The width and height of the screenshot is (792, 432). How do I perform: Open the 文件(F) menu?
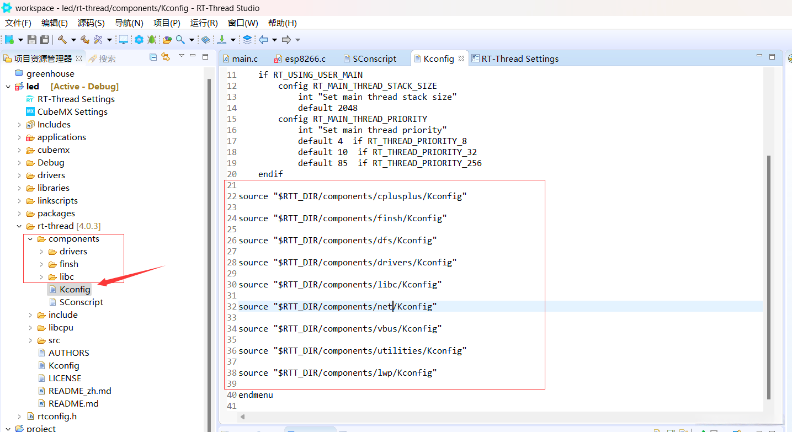coord(18,23)
